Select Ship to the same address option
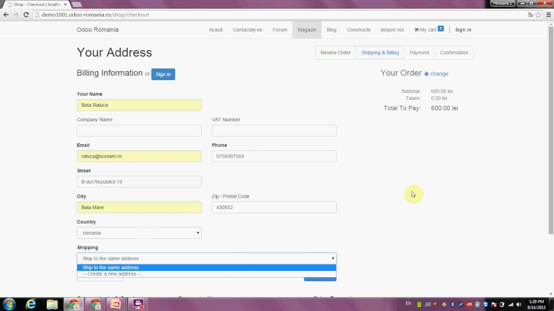This screenshot has width=554, height=311. coord(206,267)
